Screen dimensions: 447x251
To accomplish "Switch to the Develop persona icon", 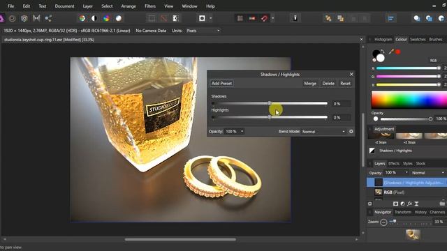I will point(24,19).
